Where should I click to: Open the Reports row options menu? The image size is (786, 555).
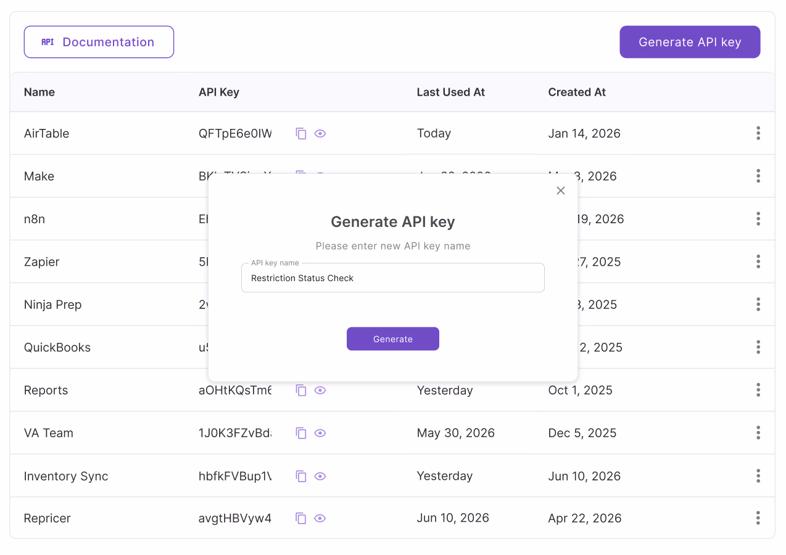758,390
